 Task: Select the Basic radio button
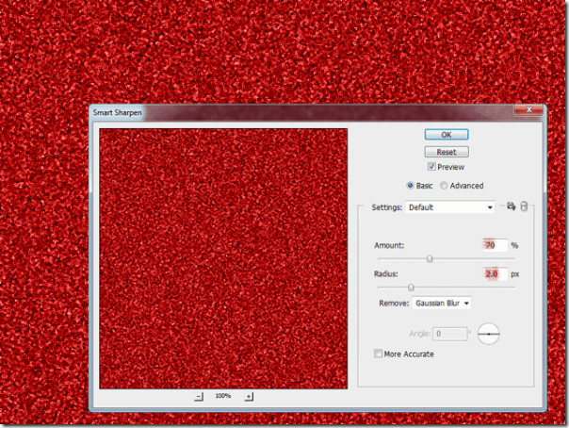tap(410, 186)
